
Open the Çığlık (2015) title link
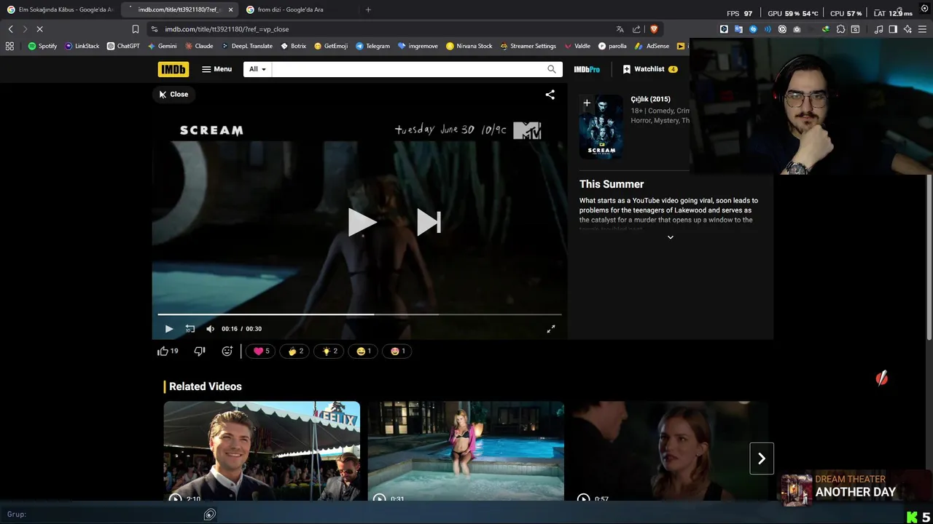coord(650,99)
